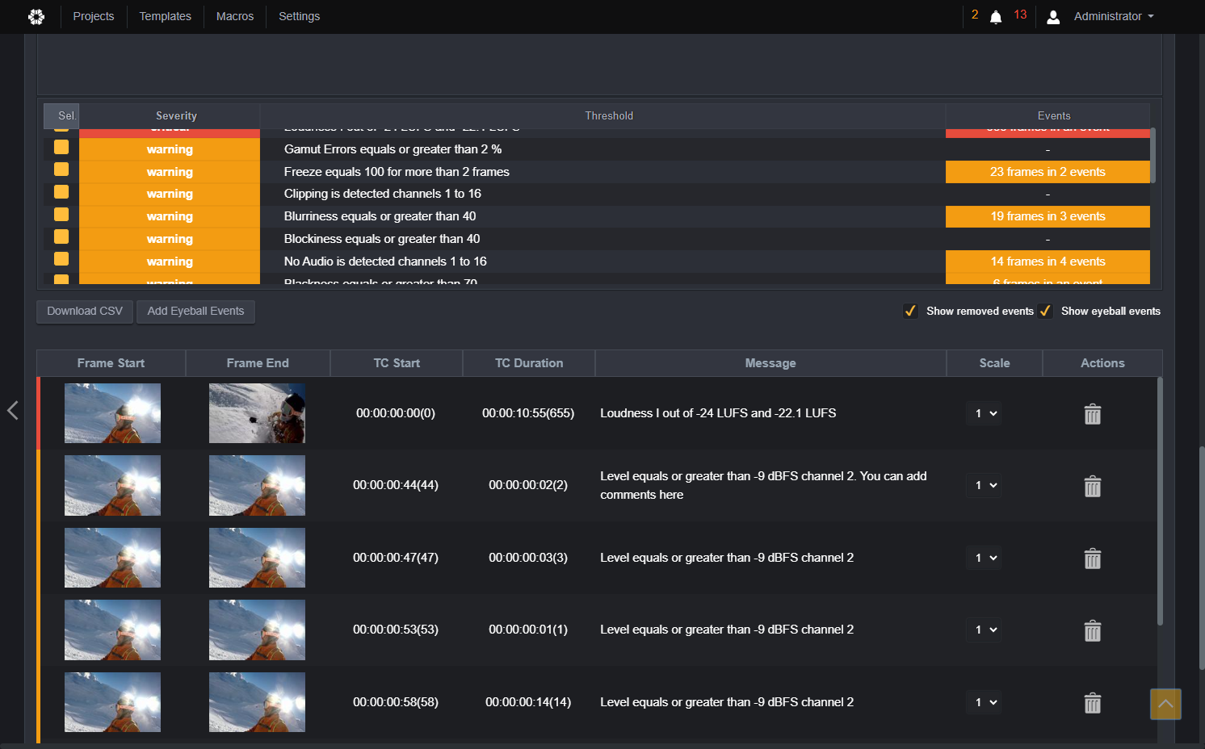Viewport: 1205px width, 749px height.
Task: Open the Templates menu
Action: point(166,16)
